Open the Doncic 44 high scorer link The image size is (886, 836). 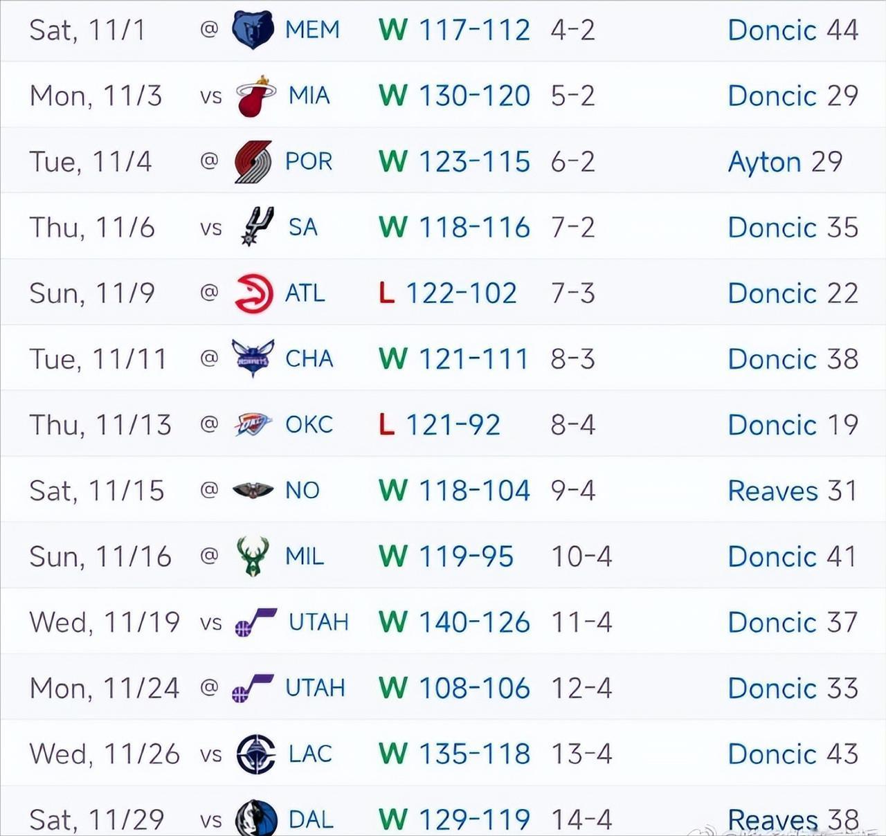coord(793,30)
